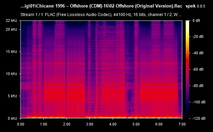This screenshot has width=213, height=132.
Task: Click the '20 kHz' frequency axis label
Action: click(x=11, y=29)
